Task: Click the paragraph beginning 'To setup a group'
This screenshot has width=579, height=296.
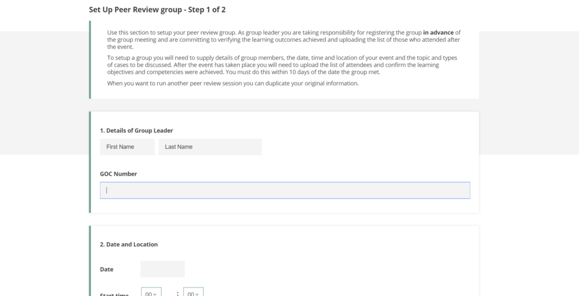Action: coord(282,65)
